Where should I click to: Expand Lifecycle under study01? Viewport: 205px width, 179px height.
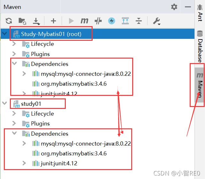tap(14, 113)
